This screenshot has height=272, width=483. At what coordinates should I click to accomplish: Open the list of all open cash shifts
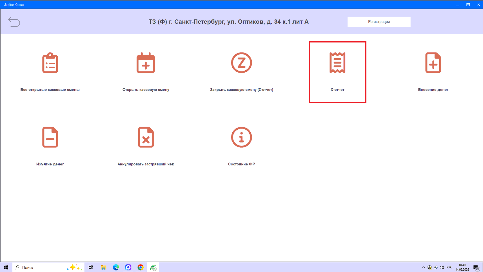click(50, 63)
